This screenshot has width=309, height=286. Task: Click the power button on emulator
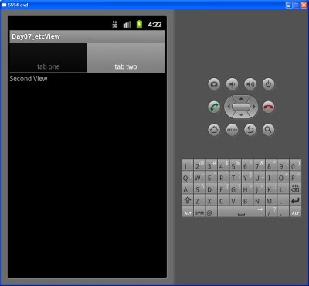pos(268,84)
